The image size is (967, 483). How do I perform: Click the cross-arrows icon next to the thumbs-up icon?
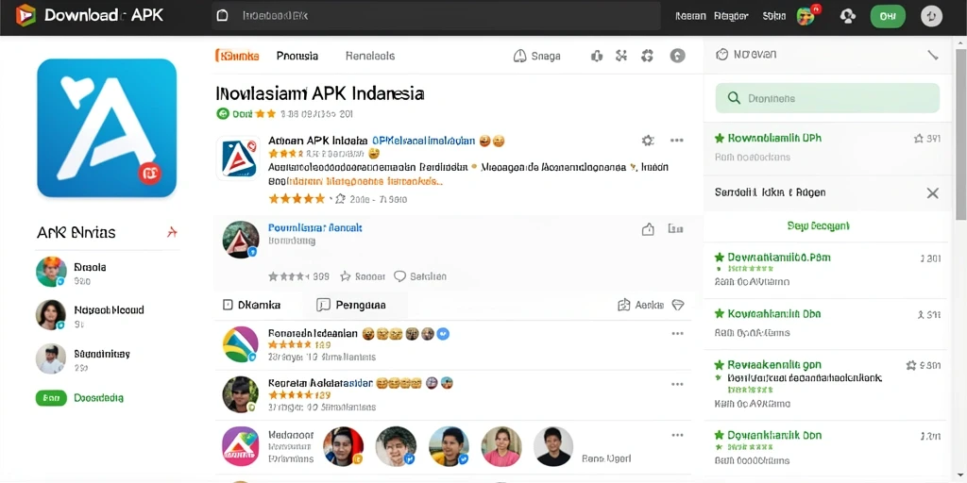tap(621, 56)
